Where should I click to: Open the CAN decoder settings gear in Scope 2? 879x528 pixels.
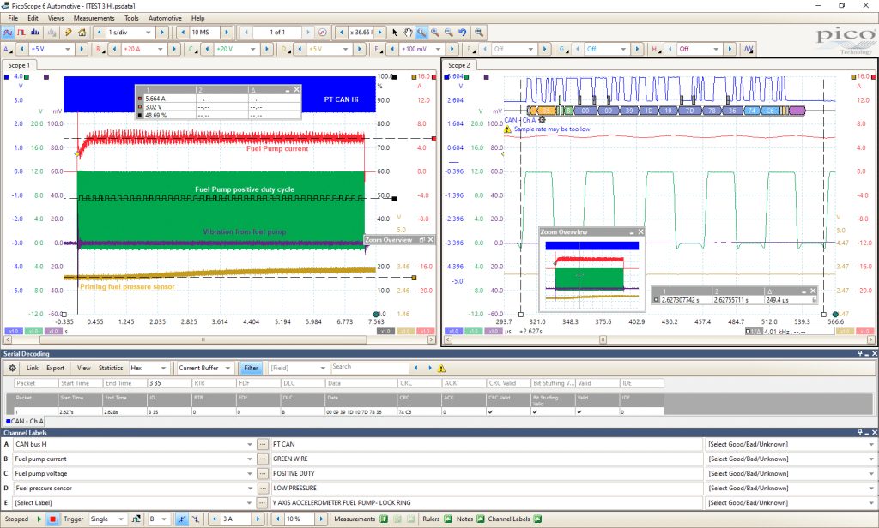[542, 120]
